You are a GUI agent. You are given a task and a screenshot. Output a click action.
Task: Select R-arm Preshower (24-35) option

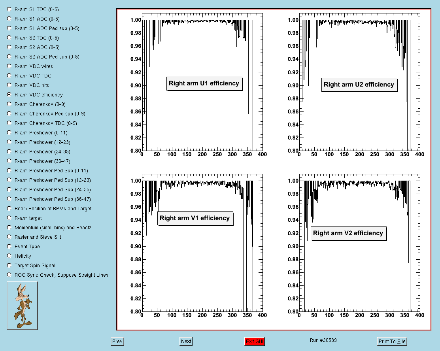pyautogui.click(x=9, y=151)
